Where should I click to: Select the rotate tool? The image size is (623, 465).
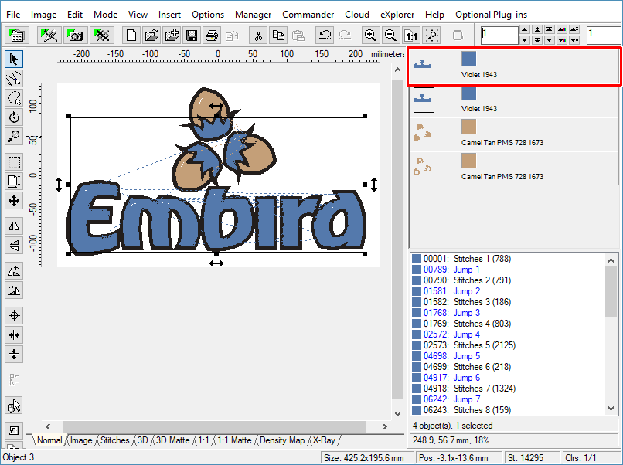(x=14, y=117)
